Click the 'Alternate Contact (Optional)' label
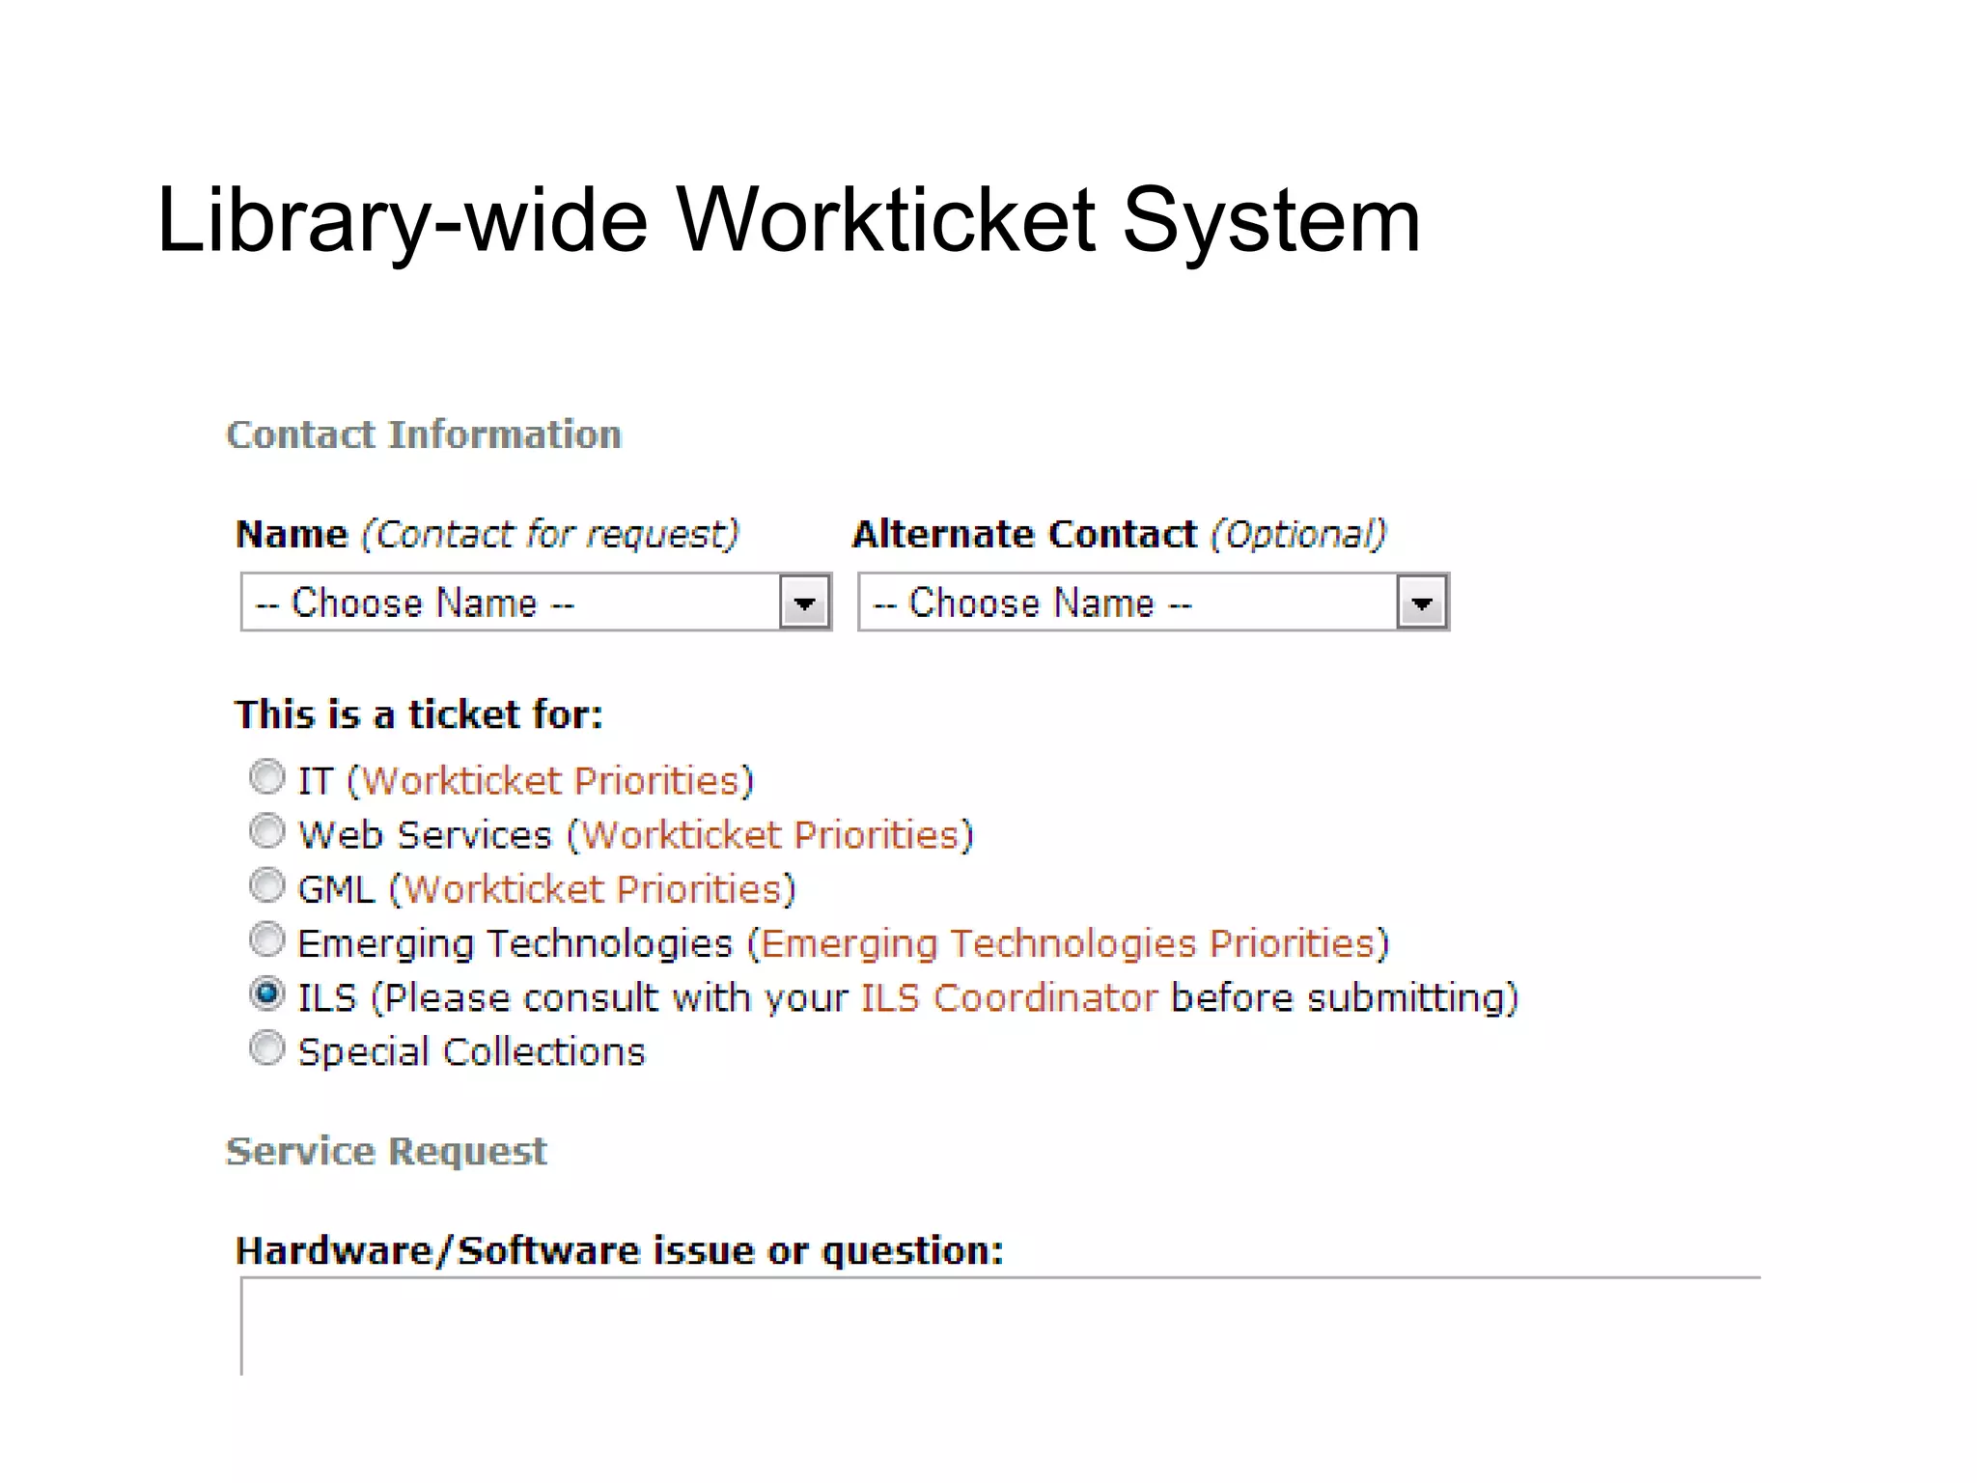The height and width of the screenshot is (1483, 1977). tap(1120, 534)
